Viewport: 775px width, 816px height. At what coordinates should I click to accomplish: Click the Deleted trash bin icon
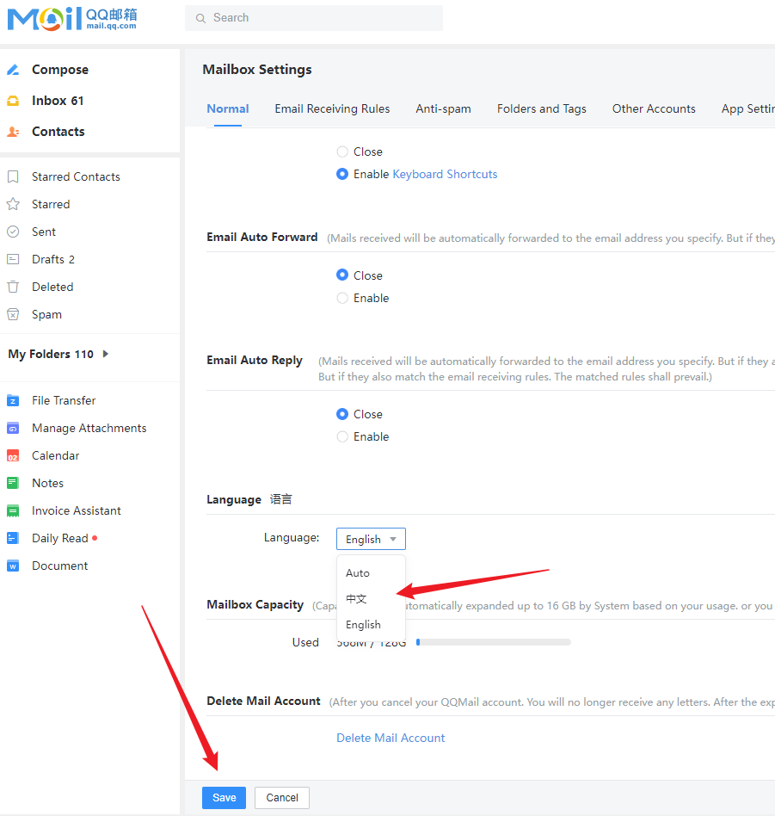(x=13, y=287)
